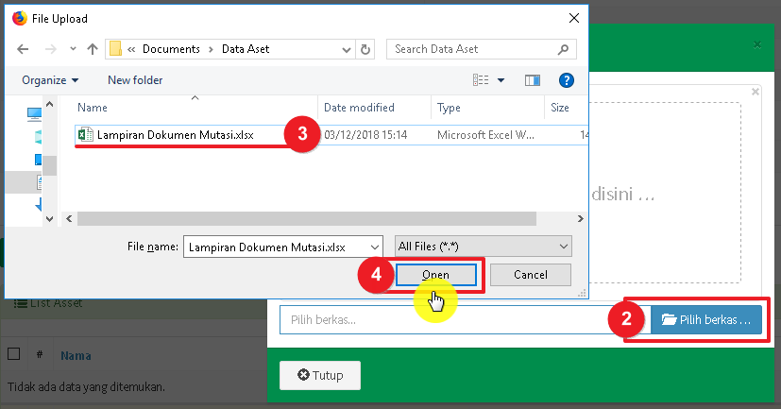This screenshot has height=409, width=781.
Task: Click the Pilih berkas browse button
Action: click(x=705, y=319)
